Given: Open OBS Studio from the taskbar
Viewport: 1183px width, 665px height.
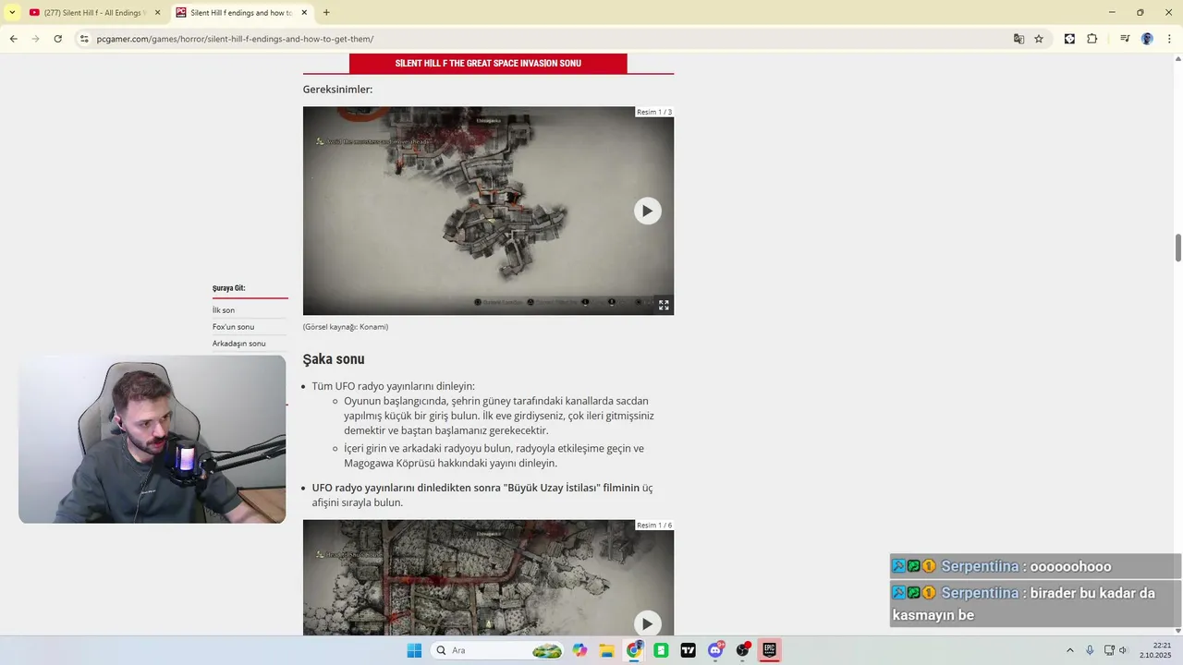Looking at the screenshot, I should (x=742, y=650).
